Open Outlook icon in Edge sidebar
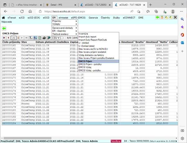The width and height of the screenshot is (187, 143). [x=182, y=43]
